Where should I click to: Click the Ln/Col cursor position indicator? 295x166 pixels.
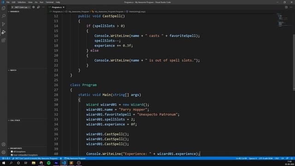(x=241, y=159)
